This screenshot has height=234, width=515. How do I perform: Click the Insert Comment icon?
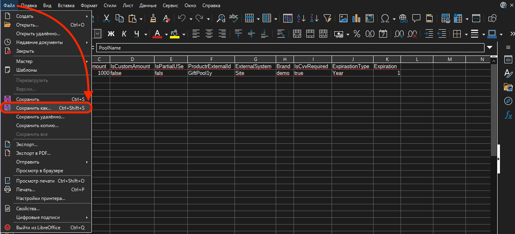[416, 18]
